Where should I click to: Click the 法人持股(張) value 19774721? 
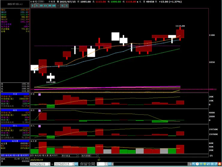[x=24, y=130]
